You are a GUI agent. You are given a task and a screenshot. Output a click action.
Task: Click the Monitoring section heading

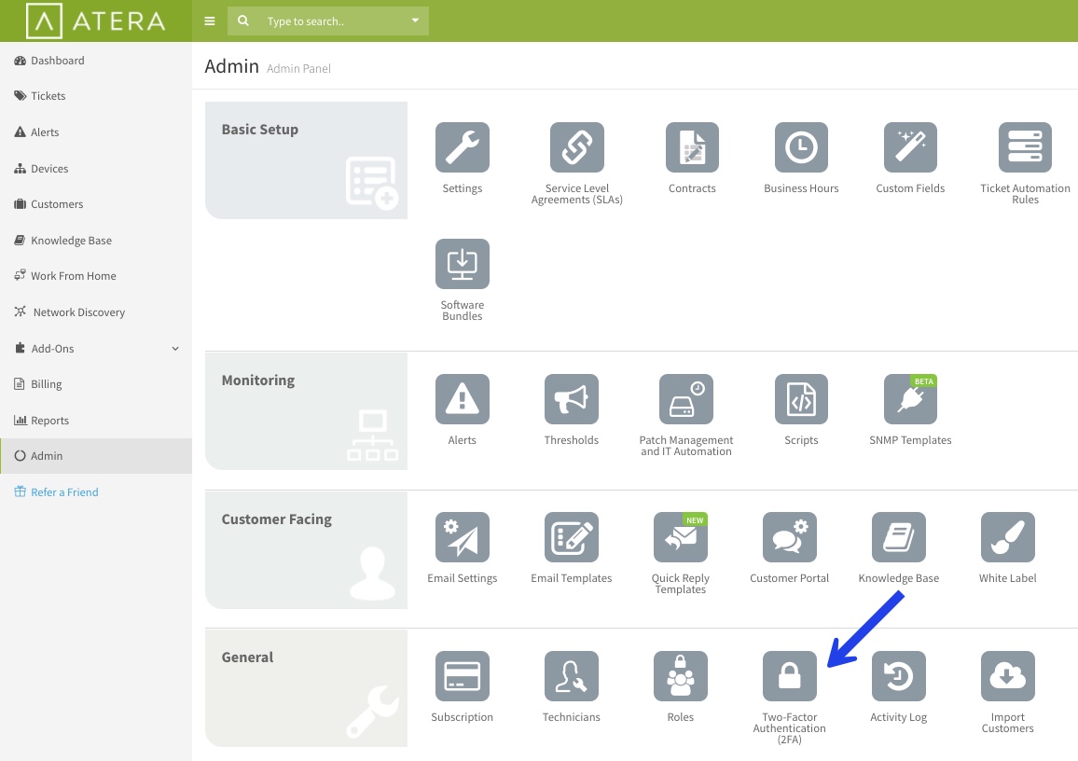coord(257,380)
